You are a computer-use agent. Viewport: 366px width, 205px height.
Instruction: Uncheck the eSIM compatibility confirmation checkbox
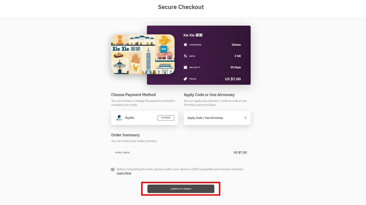pyautogui.click(x=113, y=169)
